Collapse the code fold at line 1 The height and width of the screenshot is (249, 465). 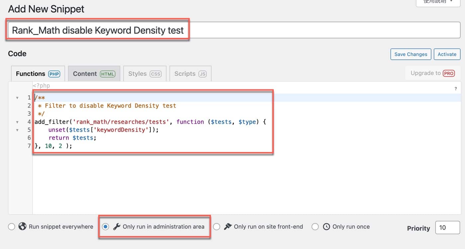[x=17, y=98]
